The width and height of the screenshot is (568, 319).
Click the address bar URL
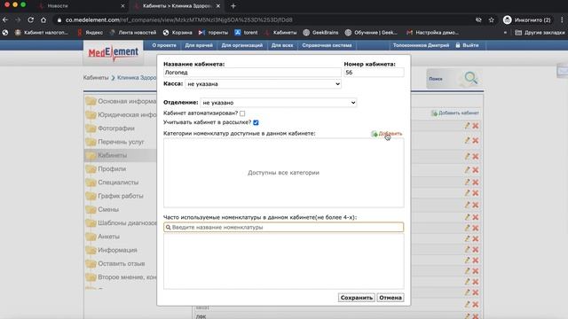179,19
